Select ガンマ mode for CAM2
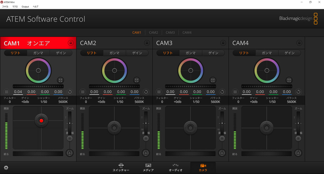This screenshot has width=324, height=174. pos(114,53)
